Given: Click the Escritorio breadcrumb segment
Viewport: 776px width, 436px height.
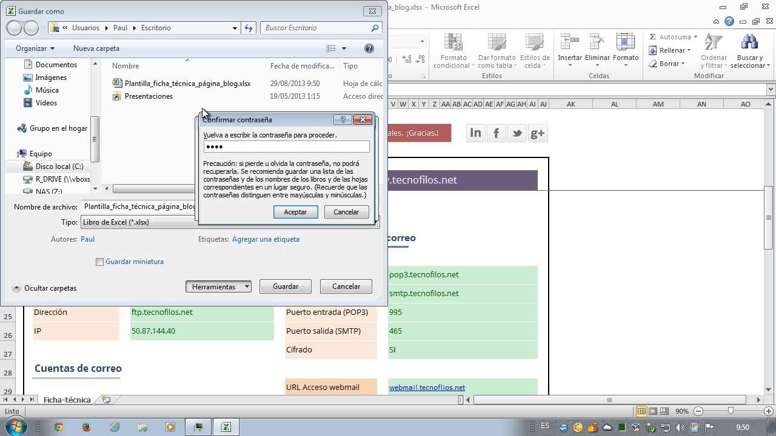Looking at the screenshot, I should (x=156, y=28).
